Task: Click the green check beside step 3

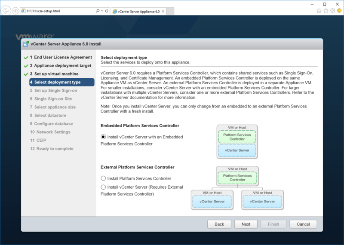Action: [x=26, y=74]
